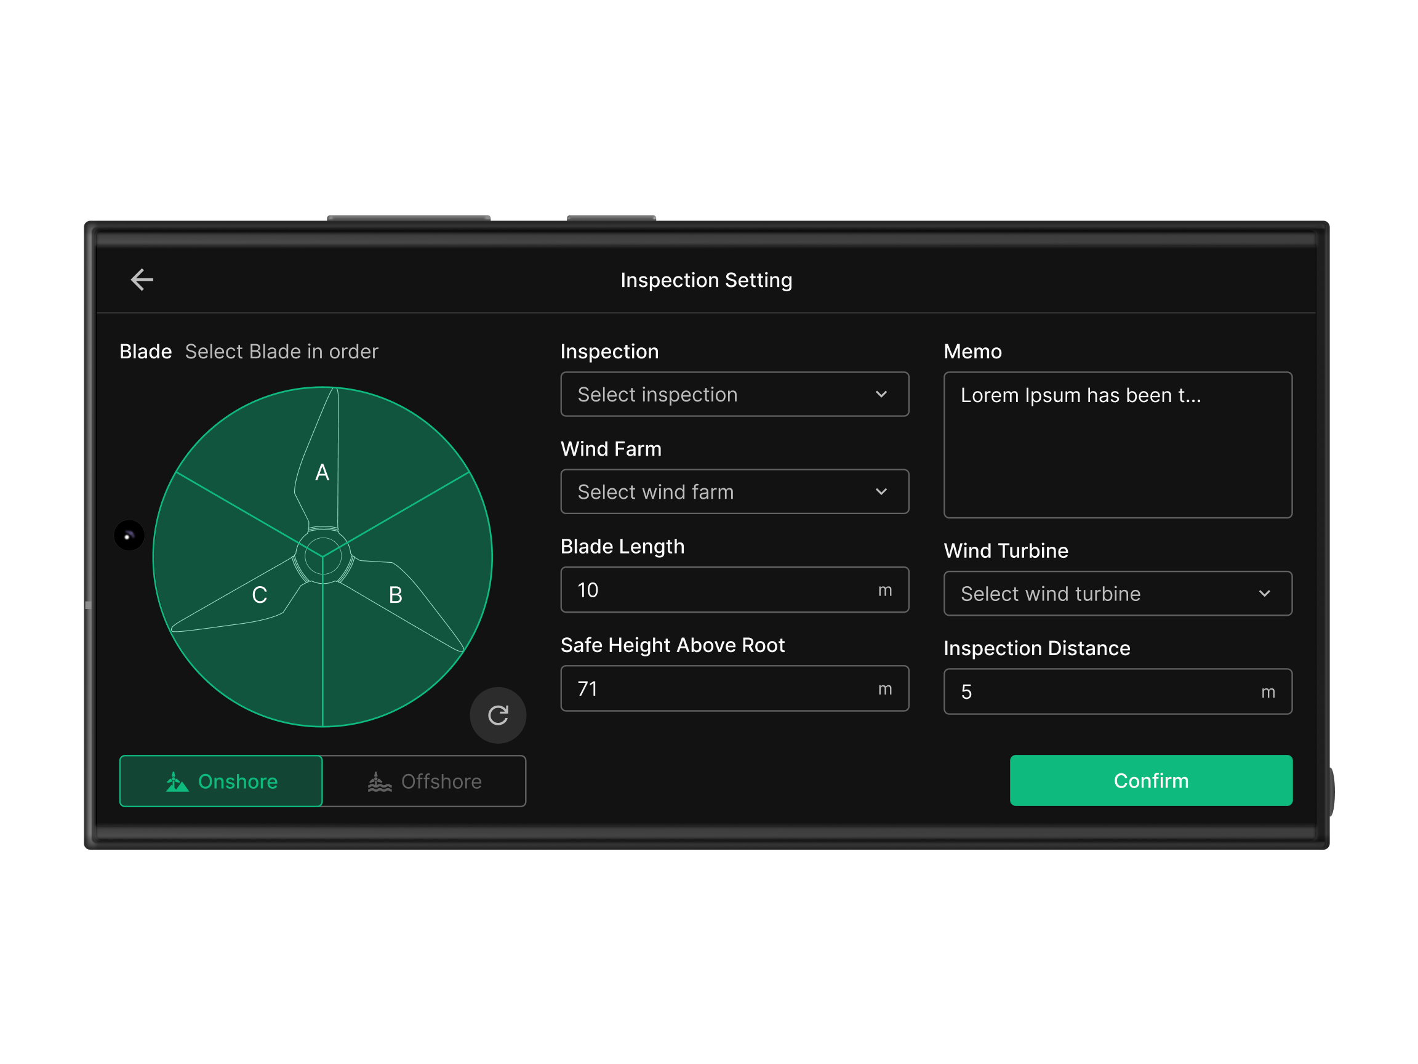Click the rotor hub at the diagram center
1418x1064 pixels.
322,557
